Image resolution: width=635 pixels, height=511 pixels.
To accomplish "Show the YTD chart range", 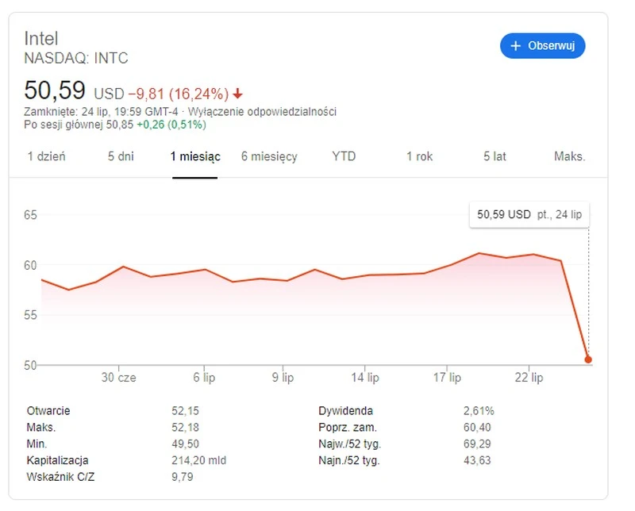I will (x=344, y=156).
